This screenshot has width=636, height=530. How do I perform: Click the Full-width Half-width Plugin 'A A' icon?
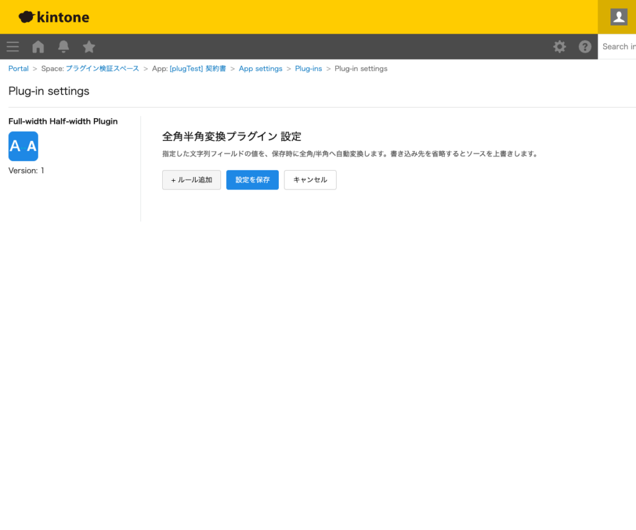pyautogui.click(x=23, y=146)
